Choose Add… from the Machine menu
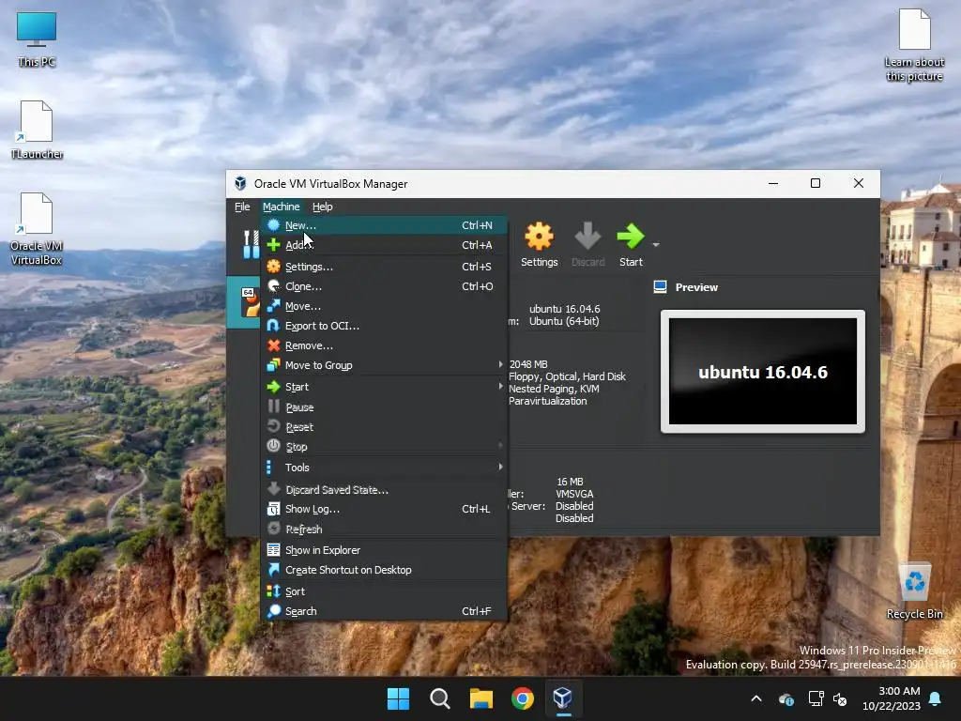961x721 pixels. 384,245
